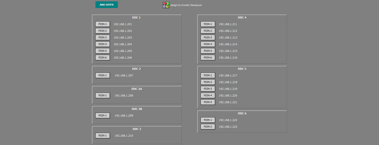Open PION-1 under DDC 3

103,136
